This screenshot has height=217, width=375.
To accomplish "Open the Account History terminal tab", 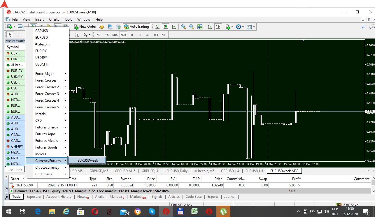I will pyautogui.click(x=59, y=197).
